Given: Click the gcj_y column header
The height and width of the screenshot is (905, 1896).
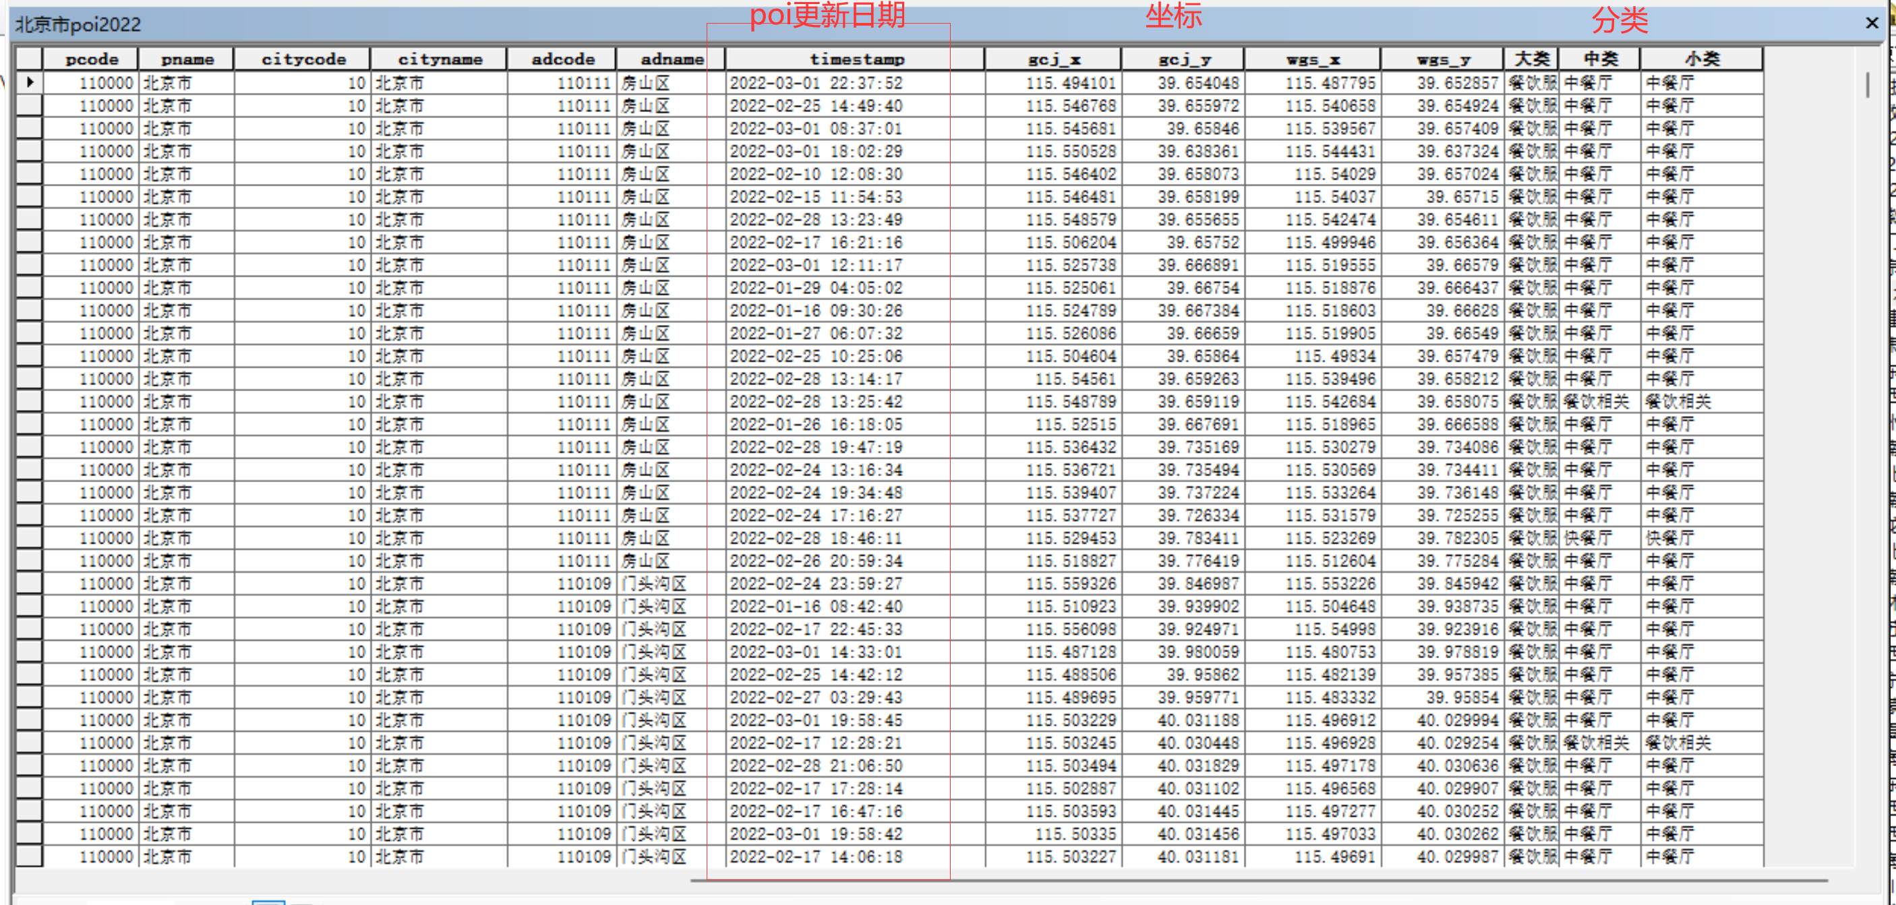Looking at the screenshot, I should tap(1183, 59).
